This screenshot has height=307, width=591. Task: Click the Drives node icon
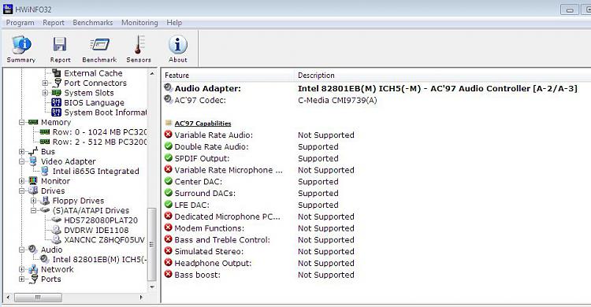coord(33,190)
